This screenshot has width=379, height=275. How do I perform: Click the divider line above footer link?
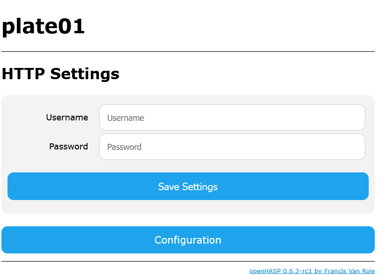pos(188,261)
